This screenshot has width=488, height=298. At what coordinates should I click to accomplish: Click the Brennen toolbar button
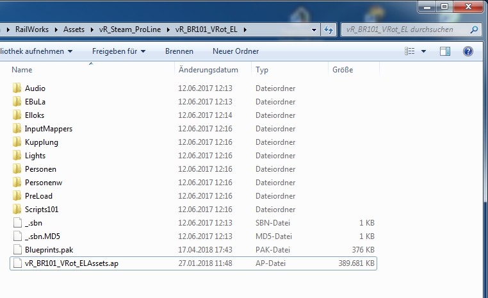click(x=179, y=51)
